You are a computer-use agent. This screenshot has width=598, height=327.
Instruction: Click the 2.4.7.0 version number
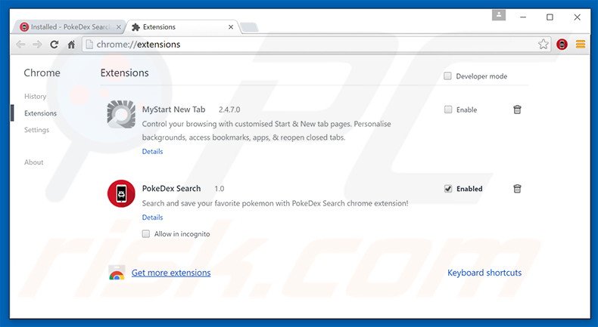[x=229, y=110]
